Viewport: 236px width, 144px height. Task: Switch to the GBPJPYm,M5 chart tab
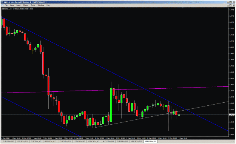pos(136,141)
